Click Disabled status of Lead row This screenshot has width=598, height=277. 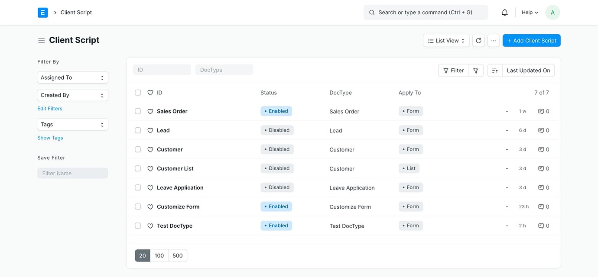[277, 130]
